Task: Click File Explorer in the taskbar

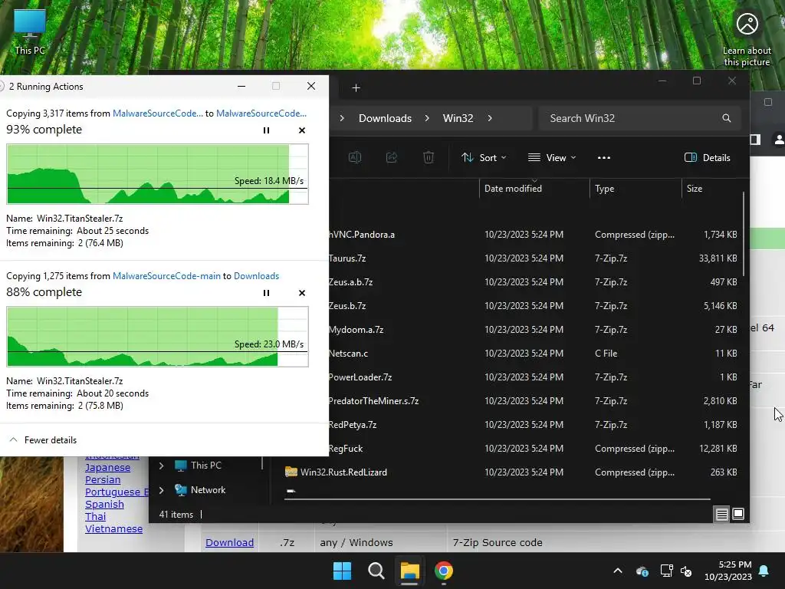Action: [x=409, y=571]
